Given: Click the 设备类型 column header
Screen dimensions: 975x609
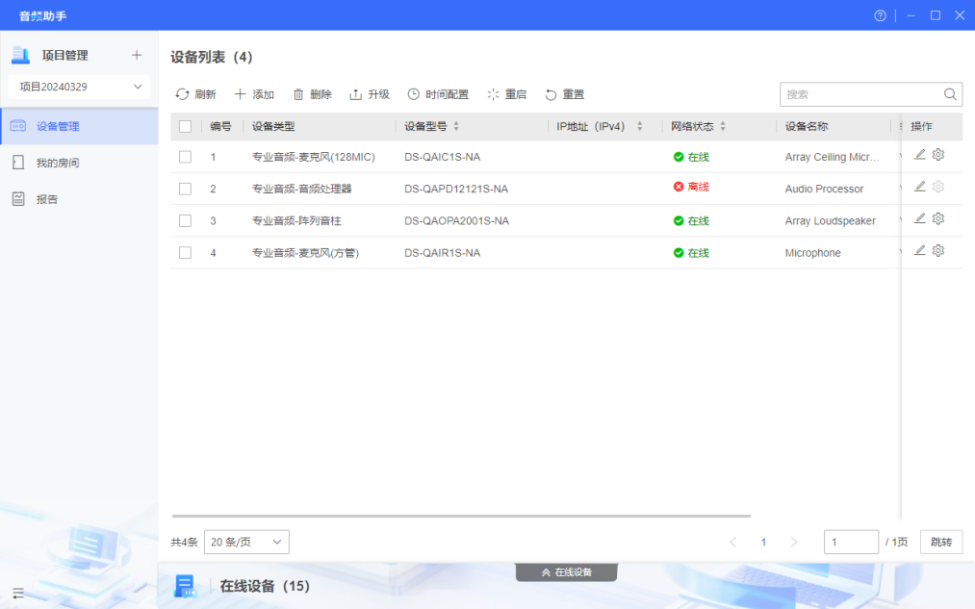Looking at the screenshot, I should point(273,126).
